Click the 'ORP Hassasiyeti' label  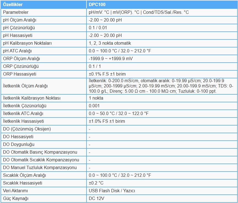20,74
